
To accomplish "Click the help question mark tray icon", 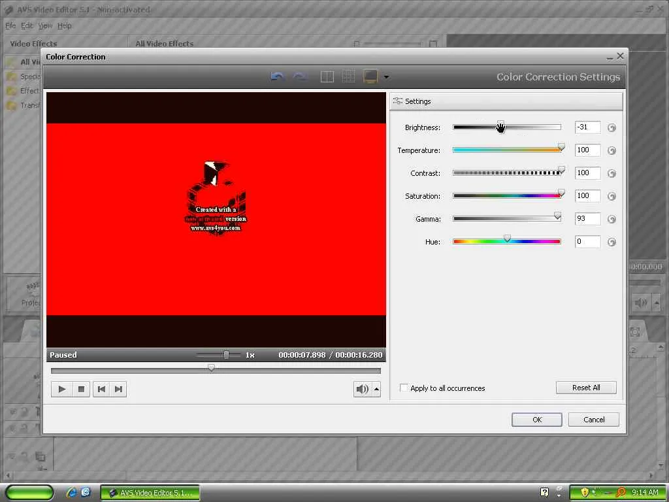I will click(x=544, y=492).
